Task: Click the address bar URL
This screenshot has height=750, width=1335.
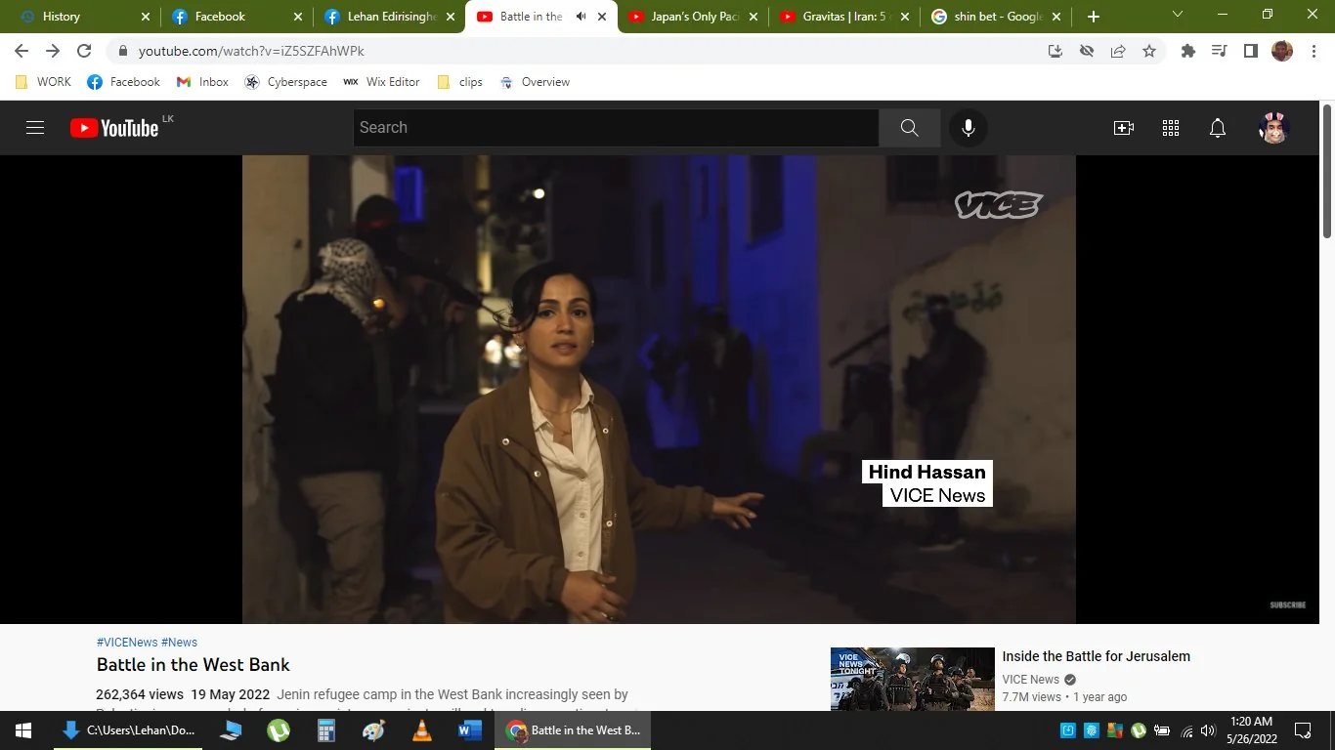Action: [x=251, y=51]
